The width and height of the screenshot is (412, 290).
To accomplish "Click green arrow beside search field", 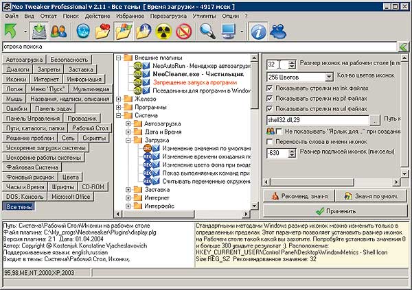I will coord(403,47).
